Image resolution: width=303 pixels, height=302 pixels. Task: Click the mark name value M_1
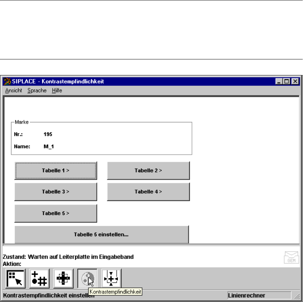(49, 147)
